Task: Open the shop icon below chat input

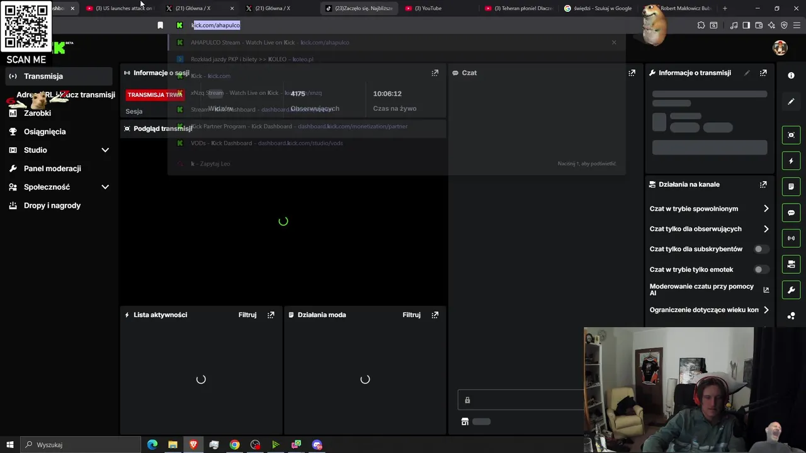Action: click(x=465, y=422)
